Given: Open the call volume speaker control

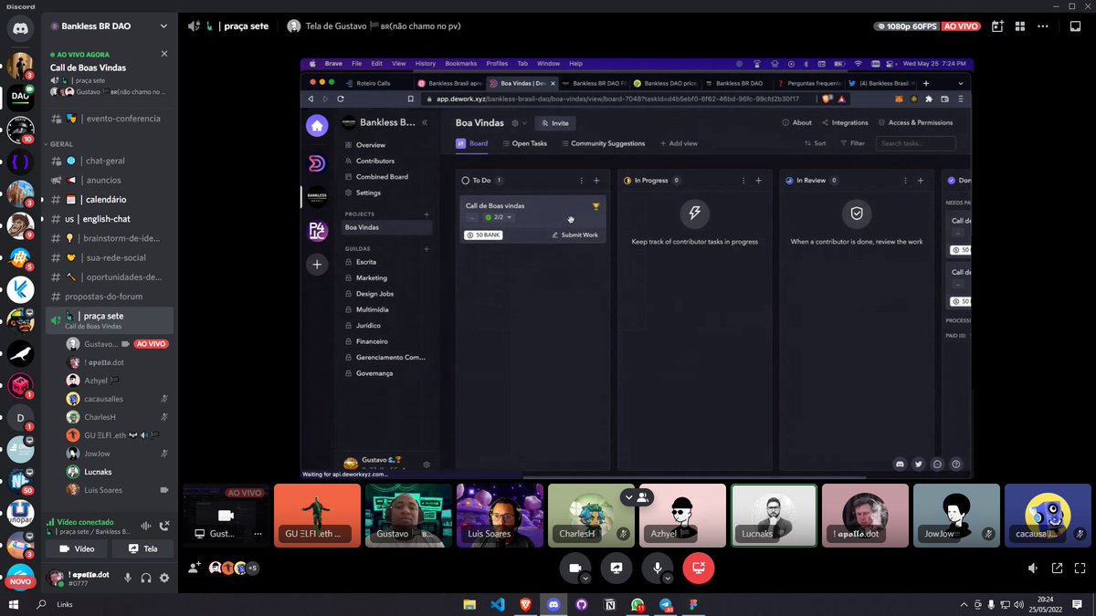Looking at the screenshot, I should (1033, 568).
